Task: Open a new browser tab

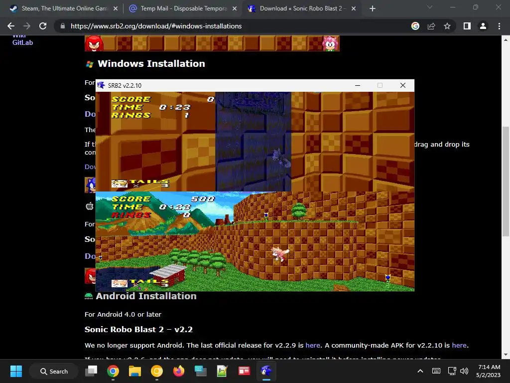Action: point(373,9)
